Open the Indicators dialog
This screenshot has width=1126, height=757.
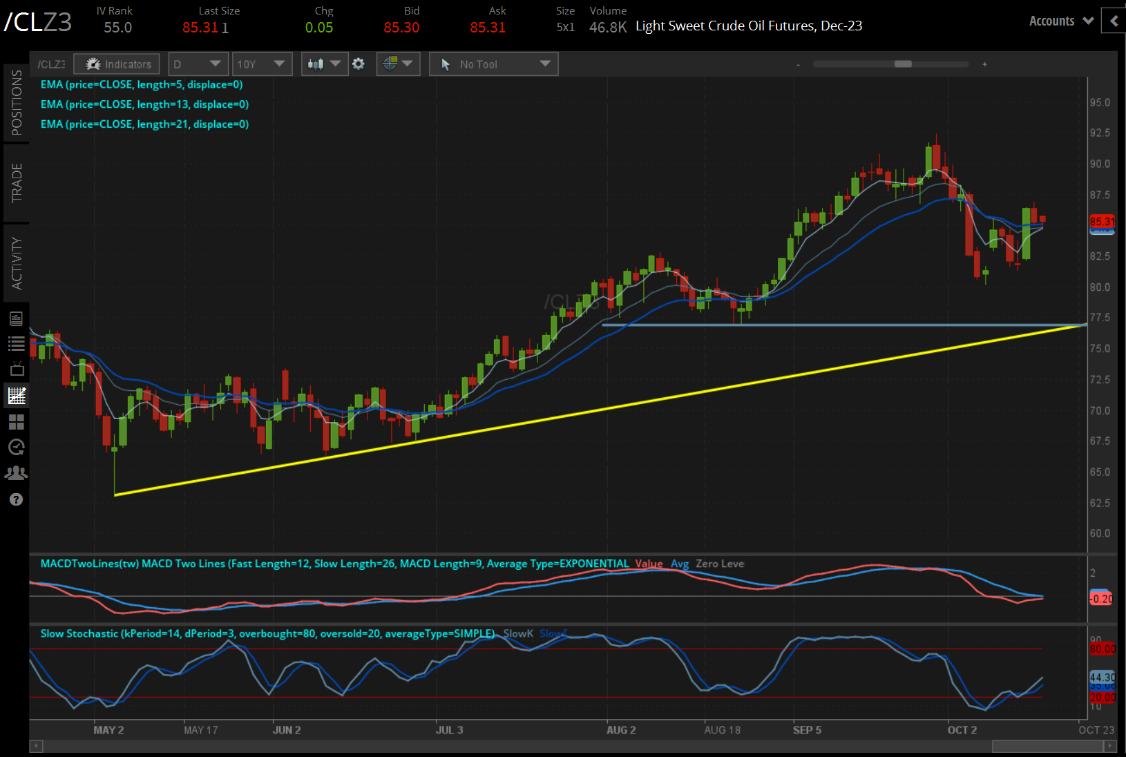(116, 64)
